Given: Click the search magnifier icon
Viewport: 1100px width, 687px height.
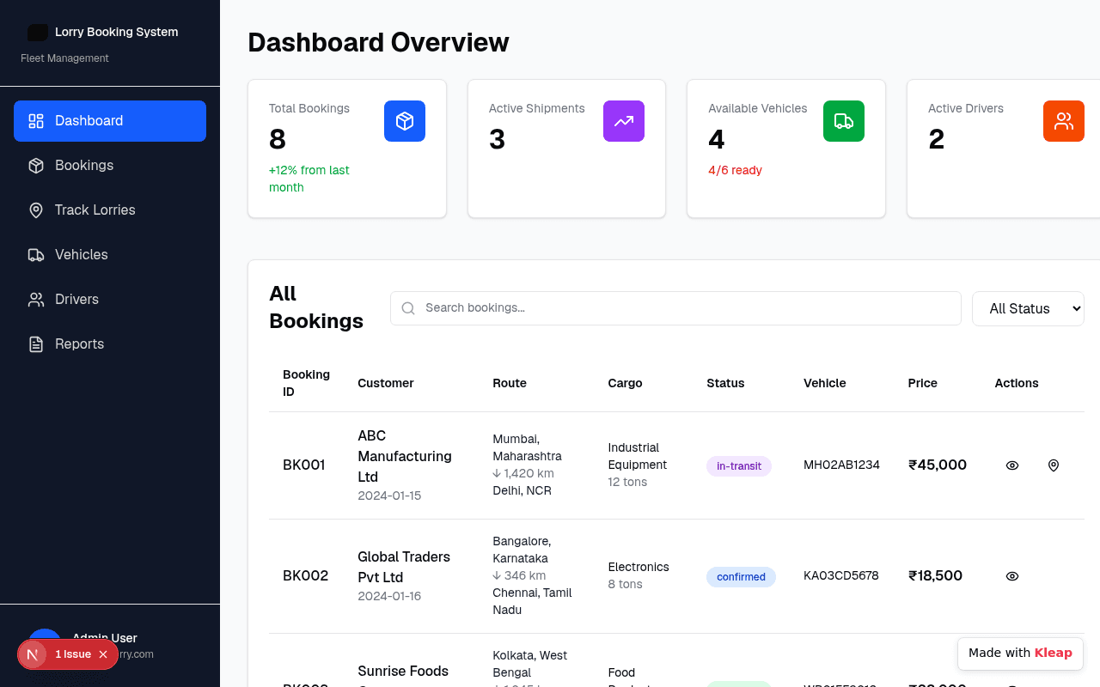Looking at the screenshot, I should click(408, 308).
